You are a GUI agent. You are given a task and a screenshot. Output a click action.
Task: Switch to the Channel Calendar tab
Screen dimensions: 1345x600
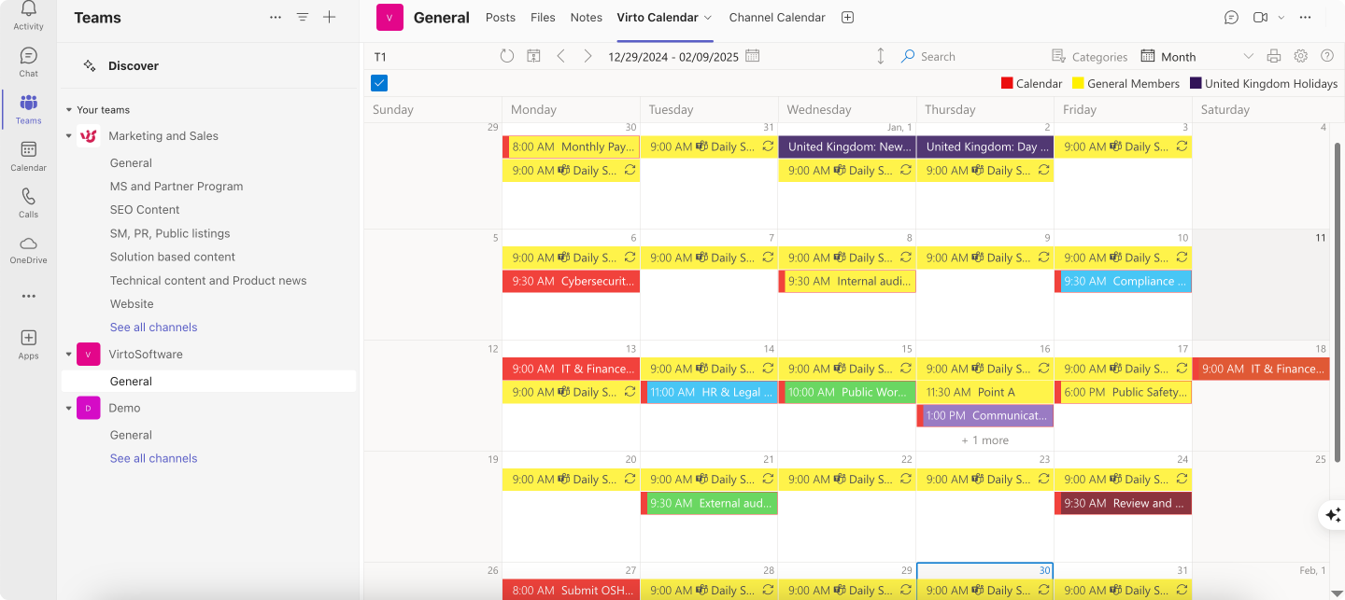tap(777, 18)
